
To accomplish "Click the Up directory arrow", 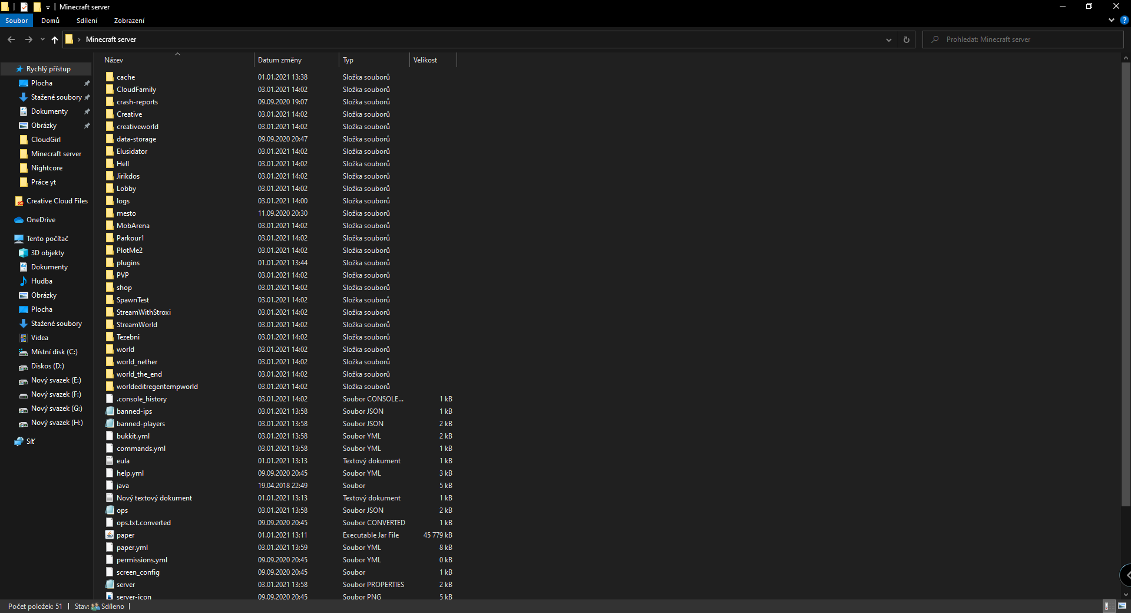I will tap(55, 39).
